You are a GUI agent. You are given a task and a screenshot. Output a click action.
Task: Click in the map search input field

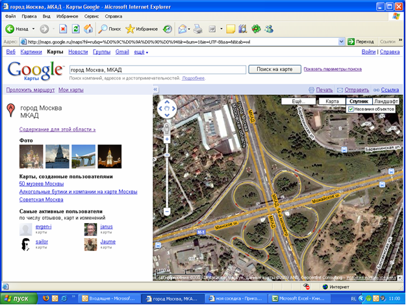tap(158, 70)
